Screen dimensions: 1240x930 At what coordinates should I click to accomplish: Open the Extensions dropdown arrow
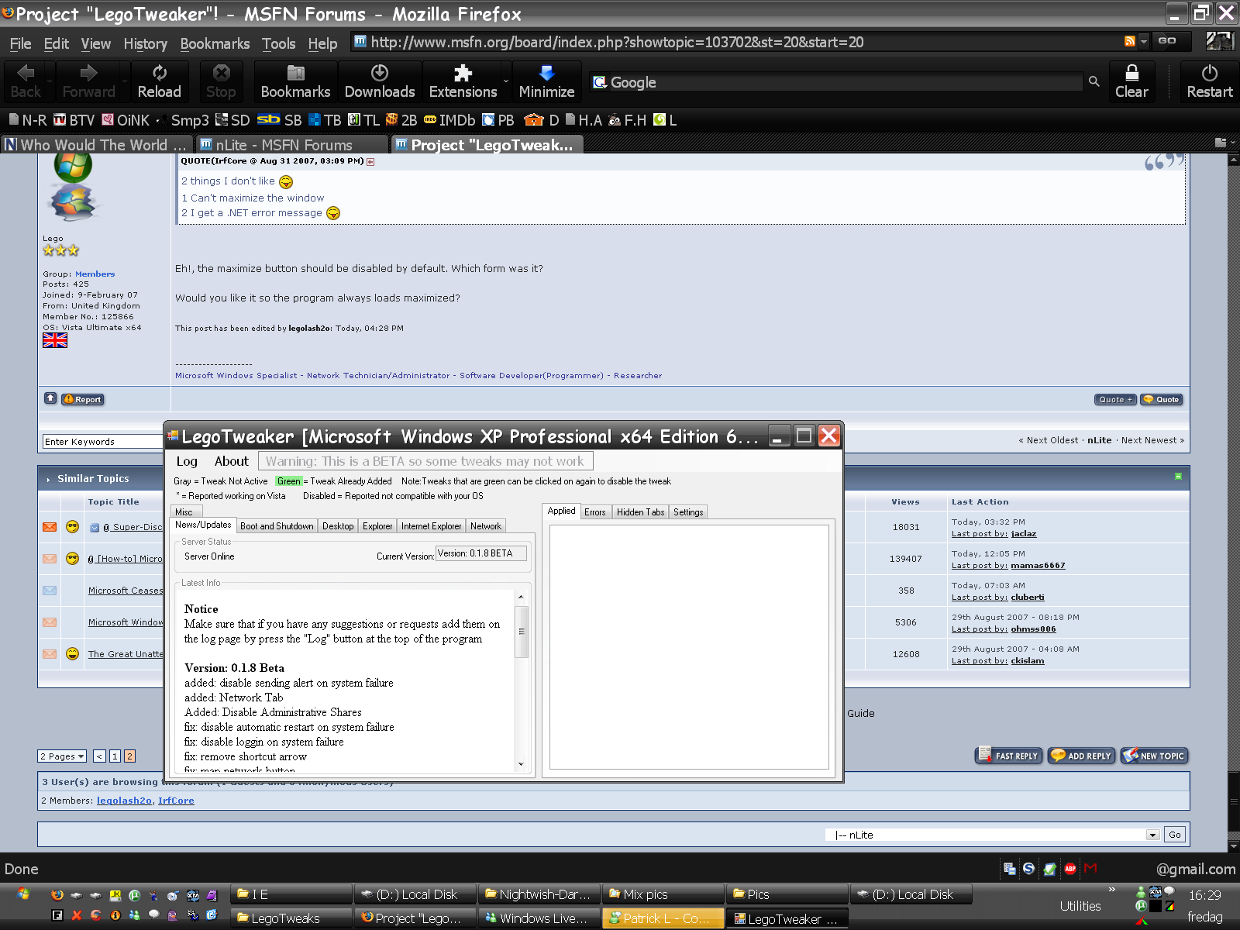[x=506, y=81]
